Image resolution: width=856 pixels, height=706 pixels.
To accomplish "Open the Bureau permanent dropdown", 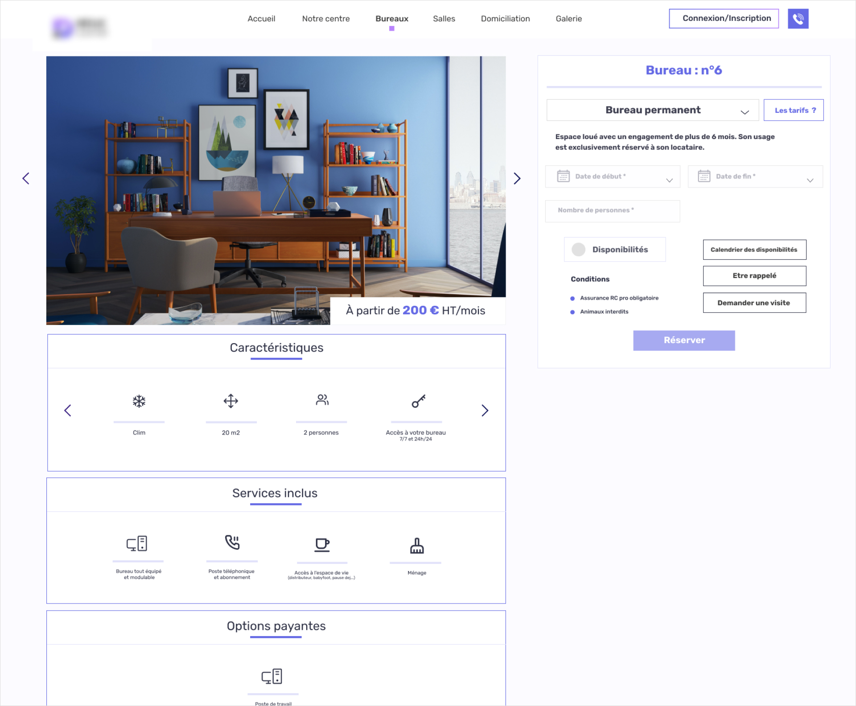I will click(x=653, y=110).
